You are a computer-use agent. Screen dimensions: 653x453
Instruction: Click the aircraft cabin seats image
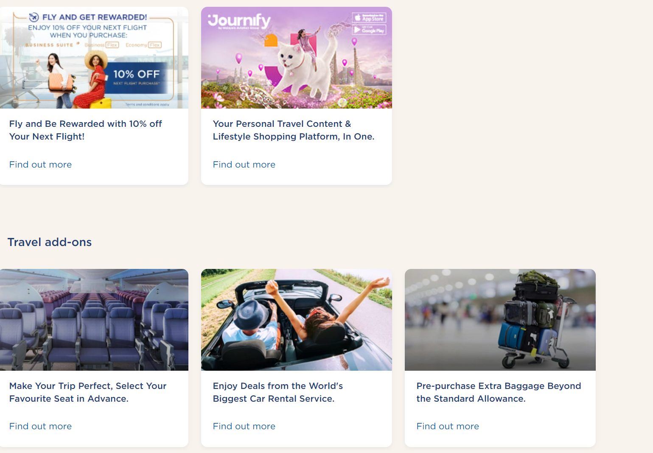pyautogui.click(x=94, y=320)
